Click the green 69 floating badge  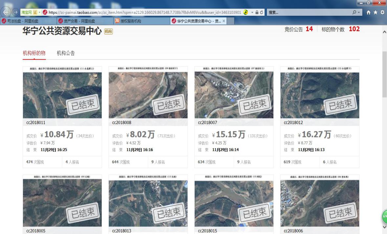pyautogui.click(x=384, y=217)
